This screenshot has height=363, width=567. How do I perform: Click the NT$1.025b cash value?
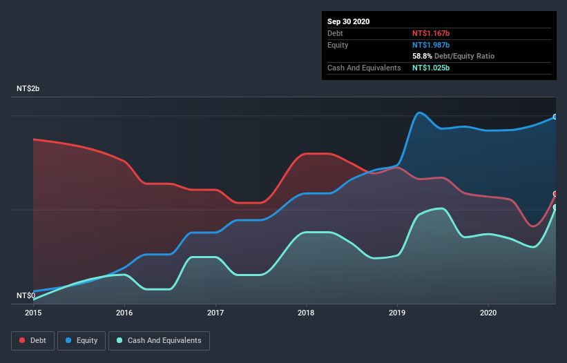(431, 68)
